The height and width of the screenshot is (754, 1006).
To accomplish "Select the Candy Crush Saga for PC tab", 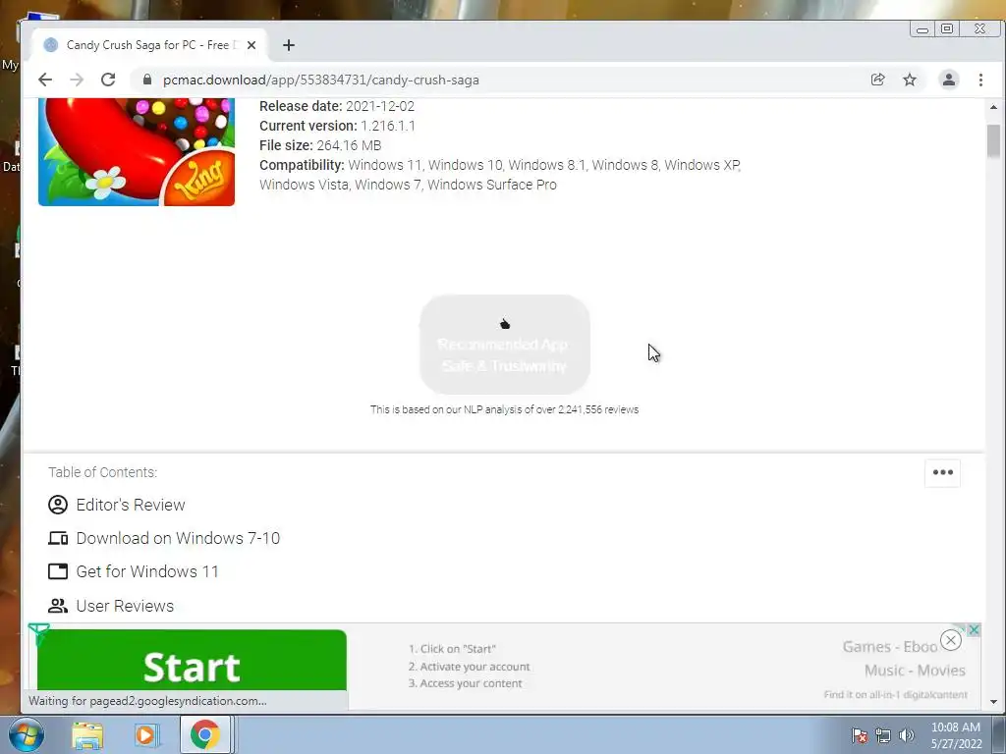I will [x=147, y=45].
